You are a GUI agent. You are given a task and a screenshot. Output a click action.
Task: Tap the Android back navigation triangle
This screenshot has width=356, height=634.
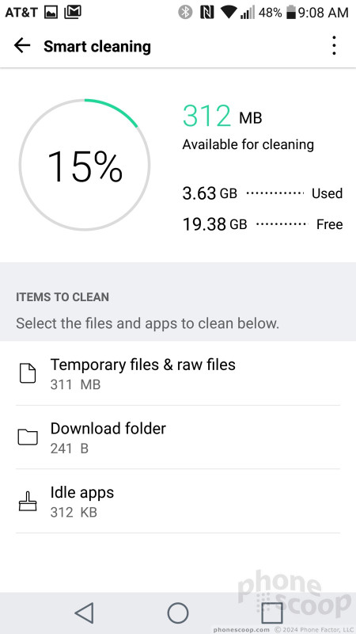tap(85, 613)
